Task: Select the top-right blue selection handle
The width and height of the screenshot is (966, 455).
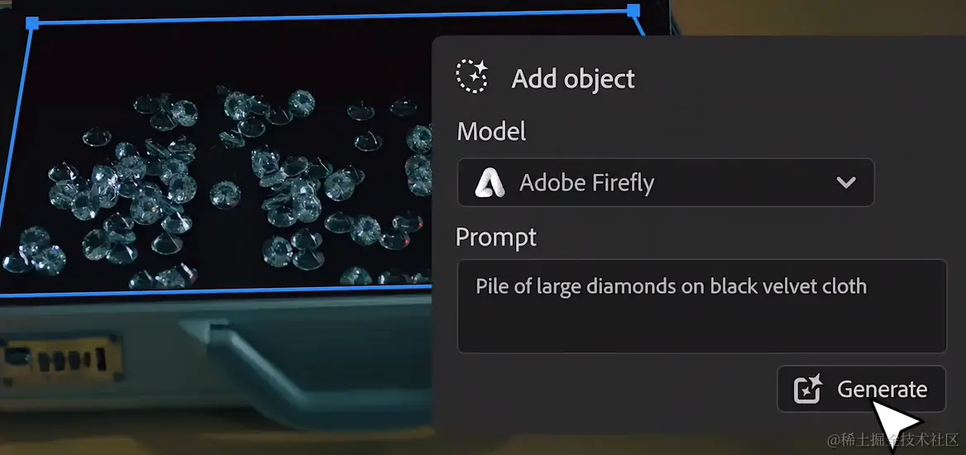Action: tap(634, 11)
